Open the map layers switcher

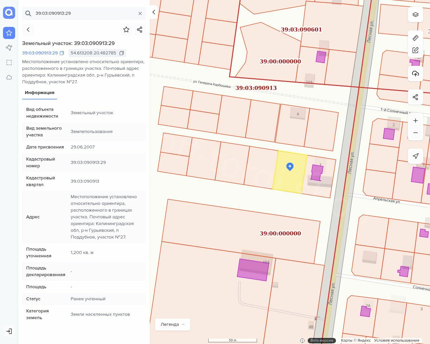pyautogui.click(x=416, y=14)
